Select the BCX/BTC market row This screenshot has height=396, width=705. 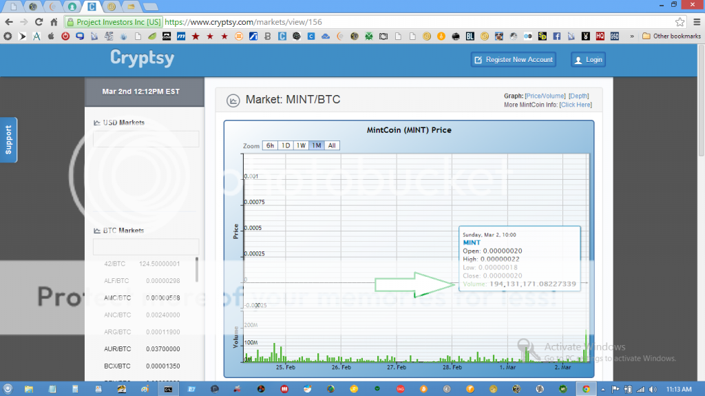pos(142,366)
